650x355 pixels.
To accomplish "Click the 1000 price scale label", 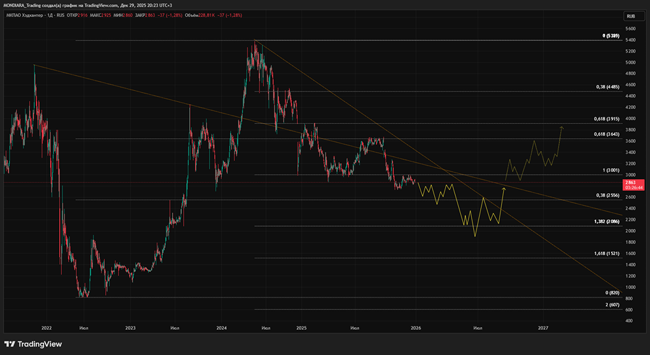I will tap(630, 287).
